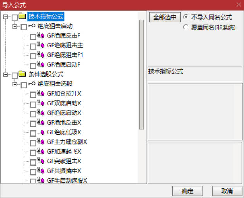Collapse the 技术指标公式 tree node
Screen dimensions: 244x198
coord(5,17)
